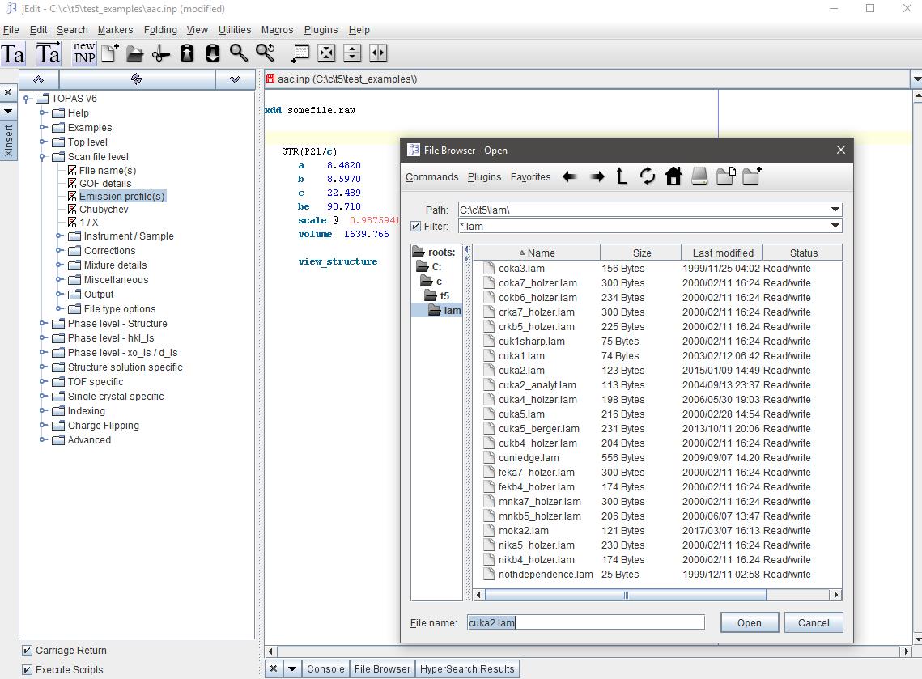Disable the Execute Scripts checkbox
Image resolution: width=922 pixels, height=679 pixels.
tap(27, 670)
